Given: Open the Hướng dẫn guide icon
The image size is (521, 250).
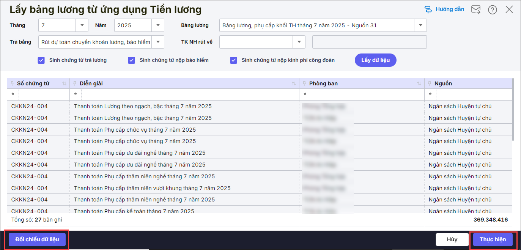Looking at the screenshot, I should point(428,9).
